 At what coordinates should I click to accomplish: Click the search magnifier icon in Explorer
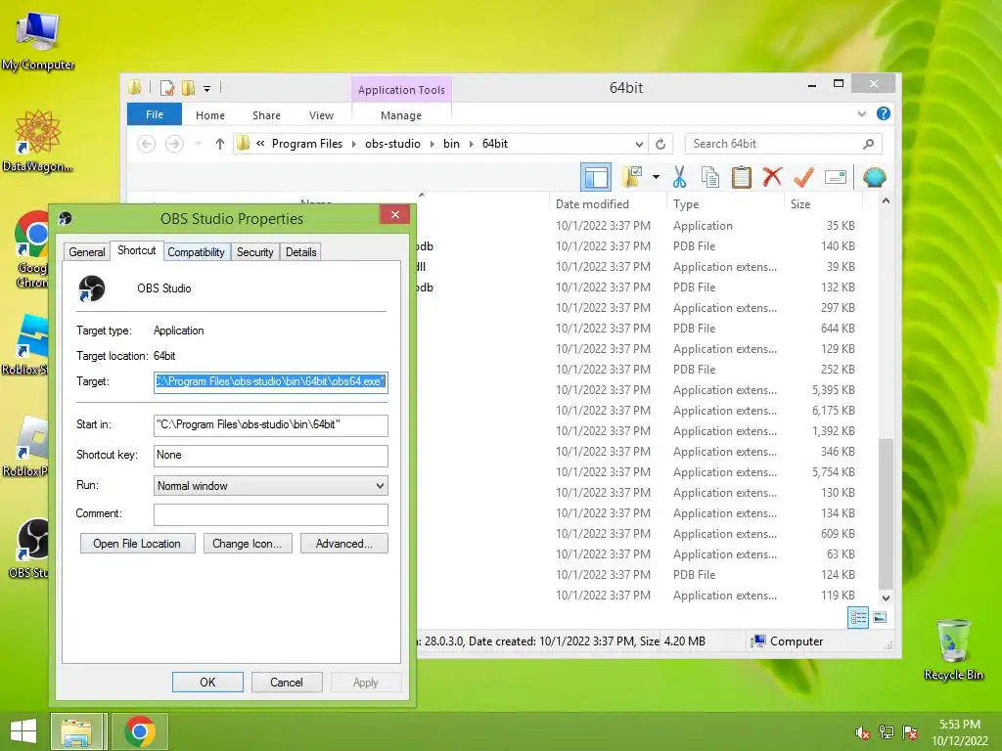(x=868, y=145)
